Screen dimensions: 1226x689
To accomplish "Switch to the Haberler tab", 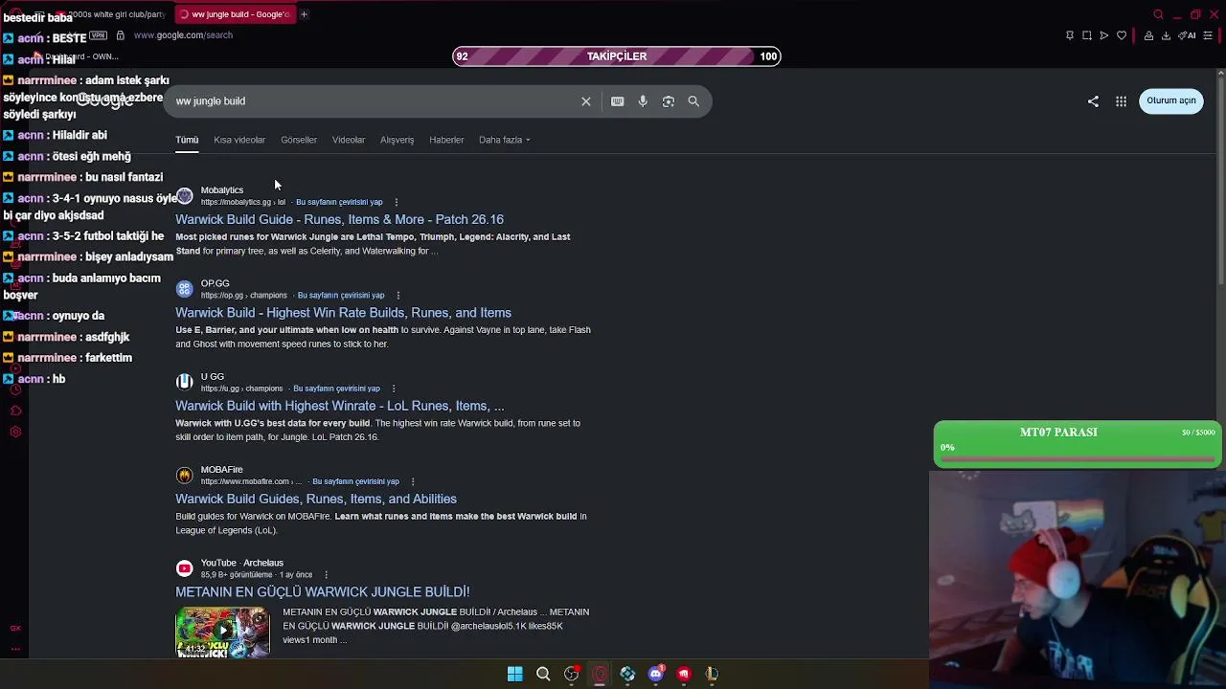I will coord(446,140).
